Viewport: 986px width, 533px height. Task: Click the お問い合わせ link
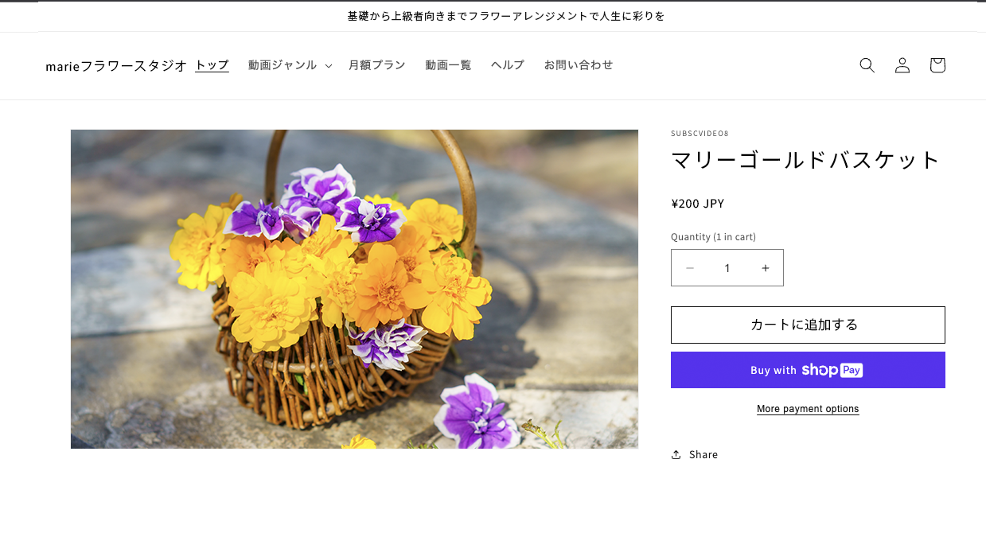point(579,65)
